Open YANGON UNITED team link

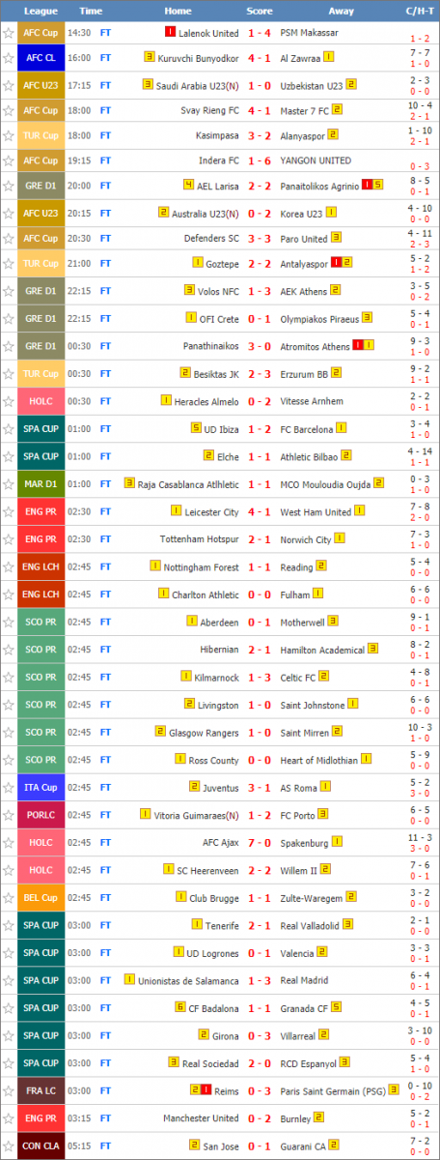click(x=316, y=160)
